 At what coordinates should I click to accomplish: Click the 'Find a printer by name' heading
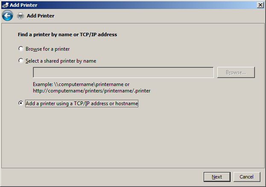[x=67, y=35]
